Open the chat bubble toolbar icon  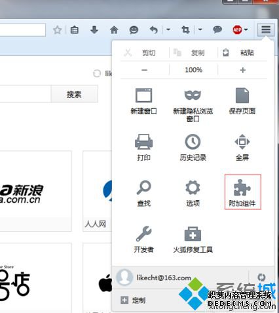[x=217, y=30]
